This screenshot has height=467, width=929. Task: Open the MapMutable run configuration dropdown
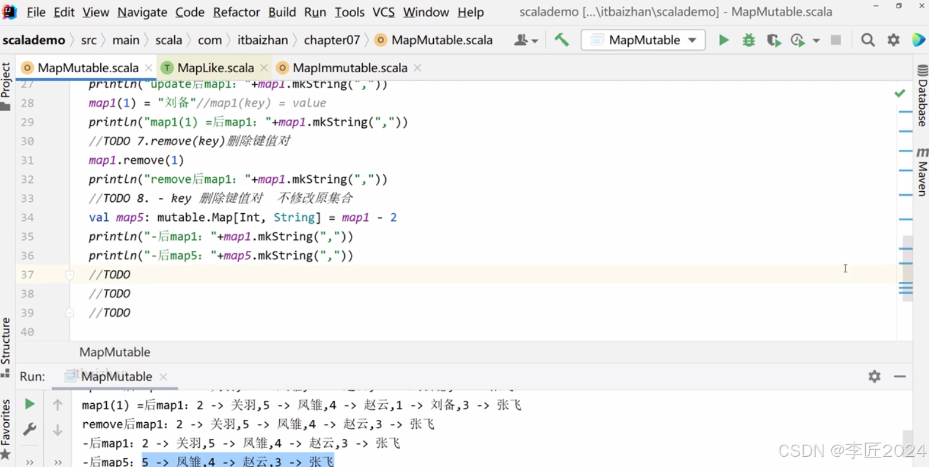(x=643, y=40)
